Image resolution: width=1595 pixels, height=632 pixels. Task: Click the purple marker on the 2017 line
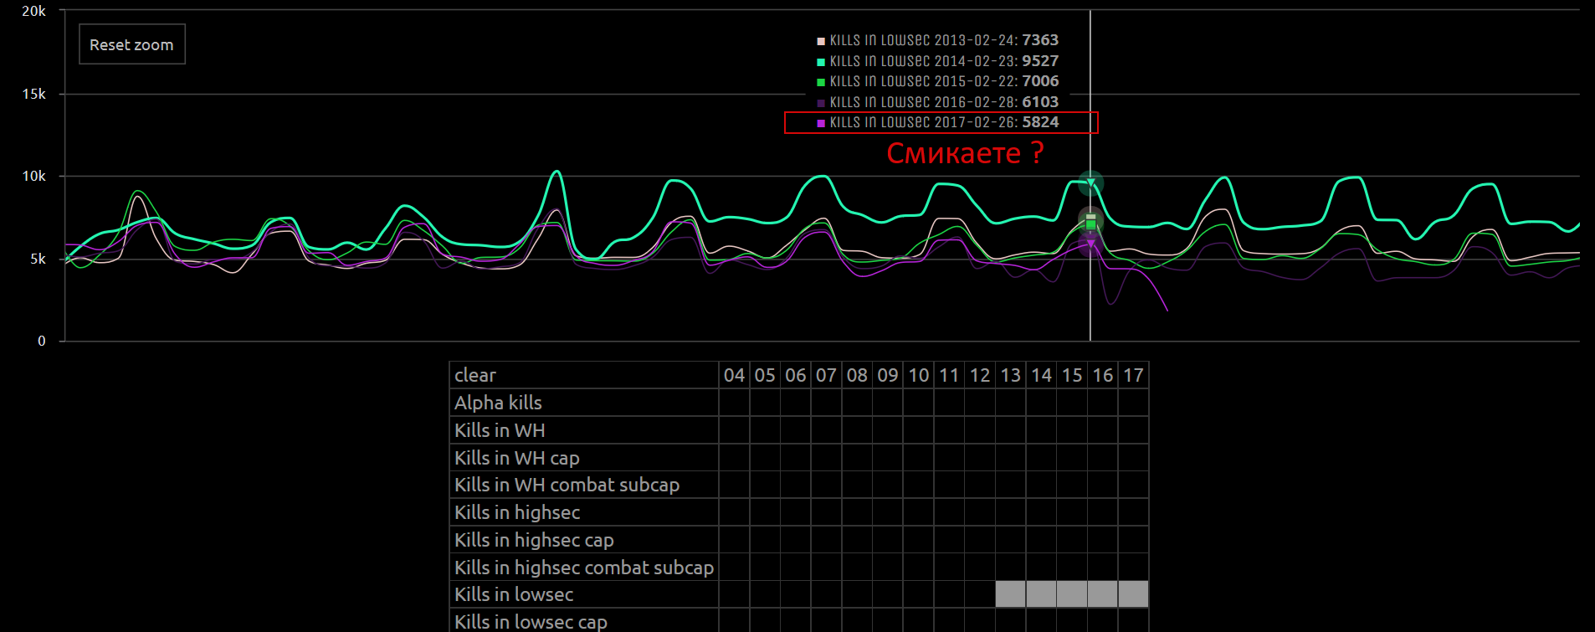(1090, 244)
